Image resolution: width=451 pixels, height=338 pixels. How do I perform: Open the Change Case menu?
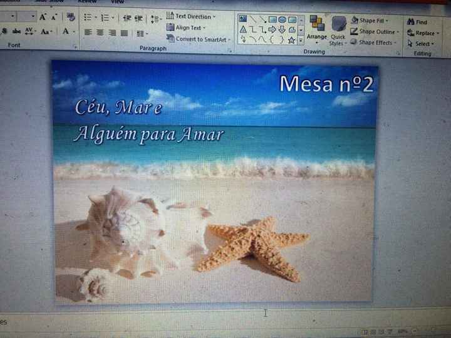(x=46, y=31)
